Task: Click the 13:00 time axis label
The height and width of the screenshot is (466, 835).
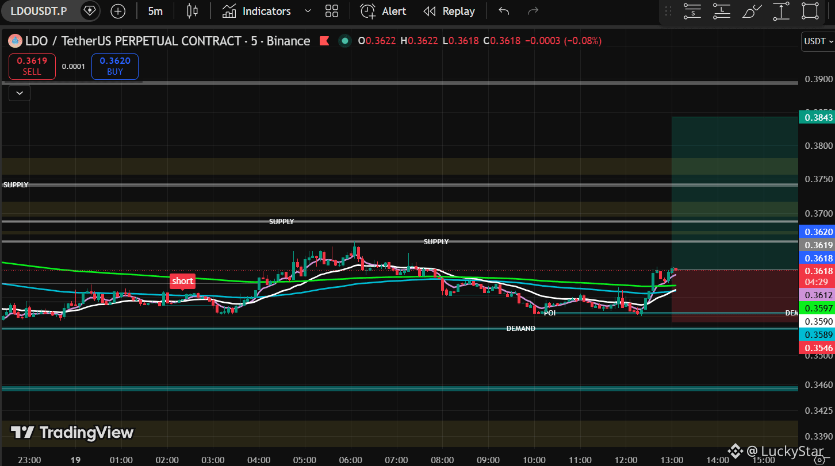Action: point(672,460)
